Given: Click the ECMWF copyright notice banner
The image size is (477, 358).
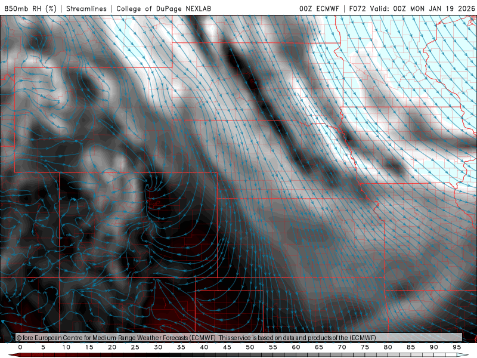Looking at the screenshot, I should (x=239, y=337).
